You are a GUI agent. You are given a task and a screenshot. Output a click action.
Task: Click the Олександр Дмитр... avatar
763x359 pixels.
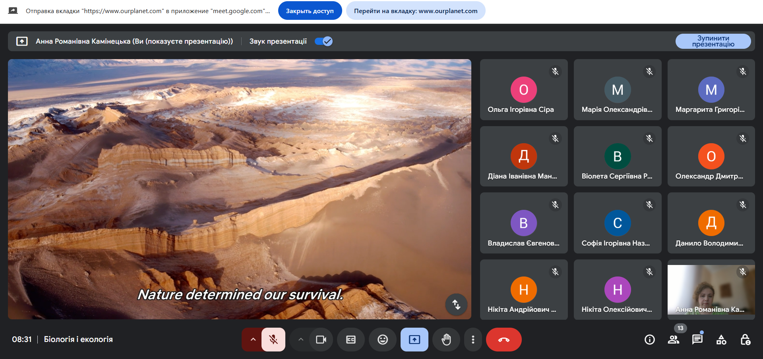tap(711, 156)
